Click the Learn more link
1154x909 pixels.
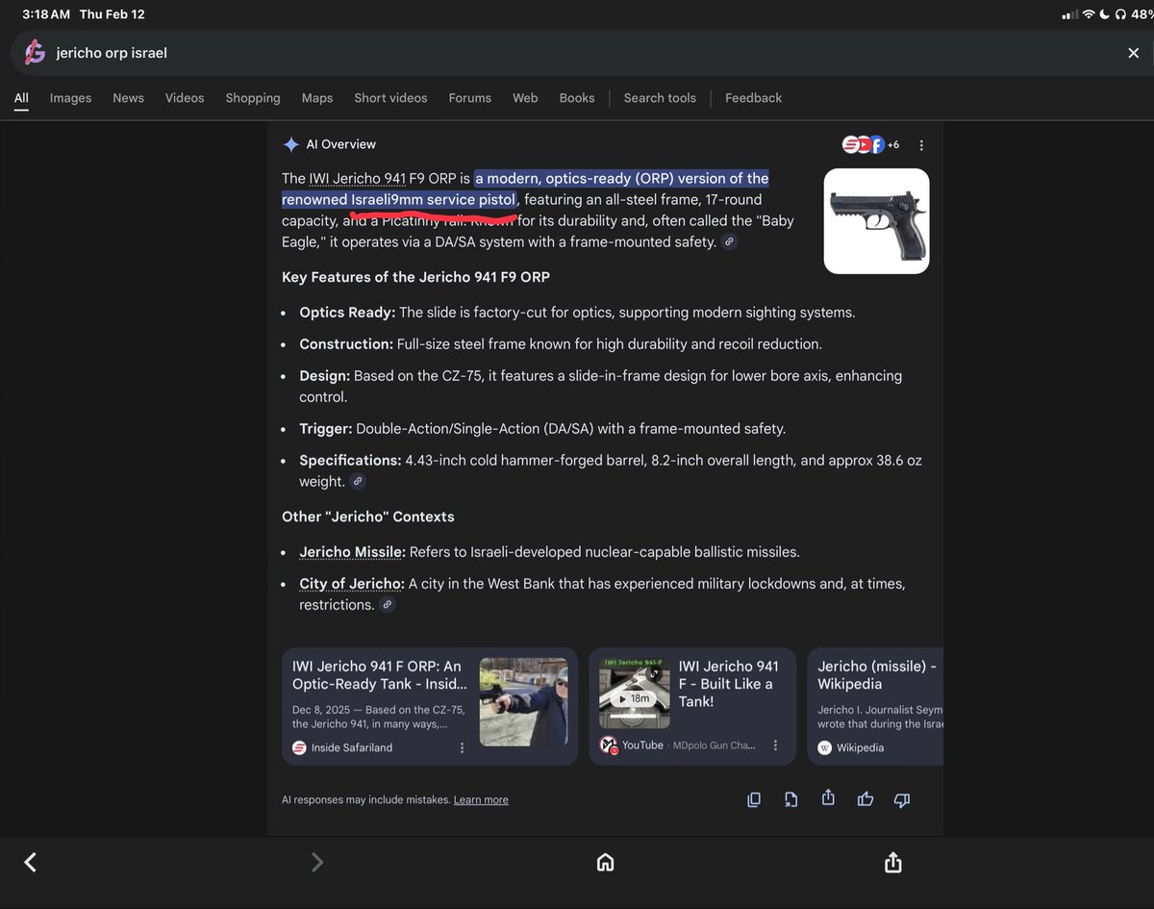coord(481,799)
